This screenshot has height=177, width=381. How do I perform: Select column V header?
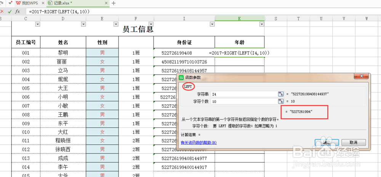[344, 18]
